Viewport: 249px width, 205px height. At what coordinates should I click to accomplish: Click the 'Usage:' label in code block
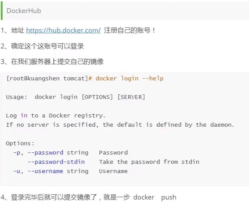coord(17,97)
